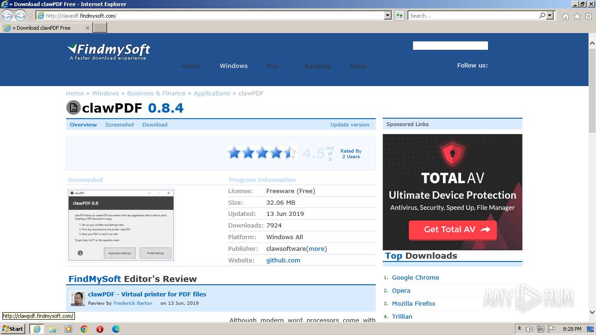Click the page scrollbar up arrow
Viewport: 596px width, 335px height.
click(592, 43)
